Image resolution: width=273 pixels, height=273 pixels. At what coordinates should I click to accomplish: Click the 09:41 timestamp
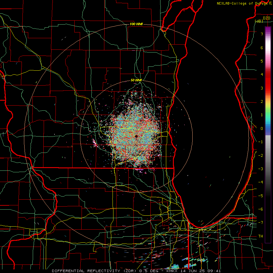pos(214,271)
